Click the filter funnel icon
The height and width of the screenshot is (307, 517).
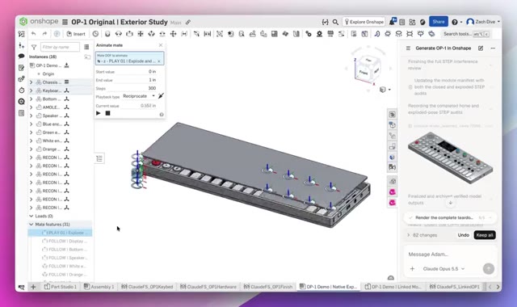click(34, 47)
